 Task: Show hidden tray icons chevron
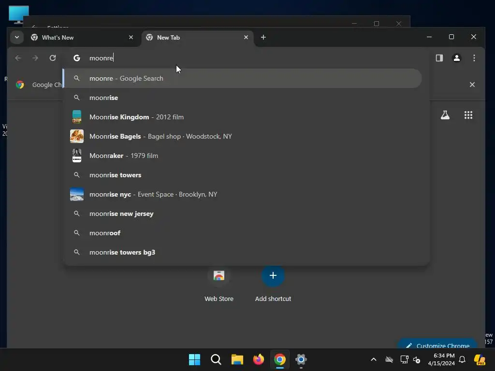[x=374, y=359]
